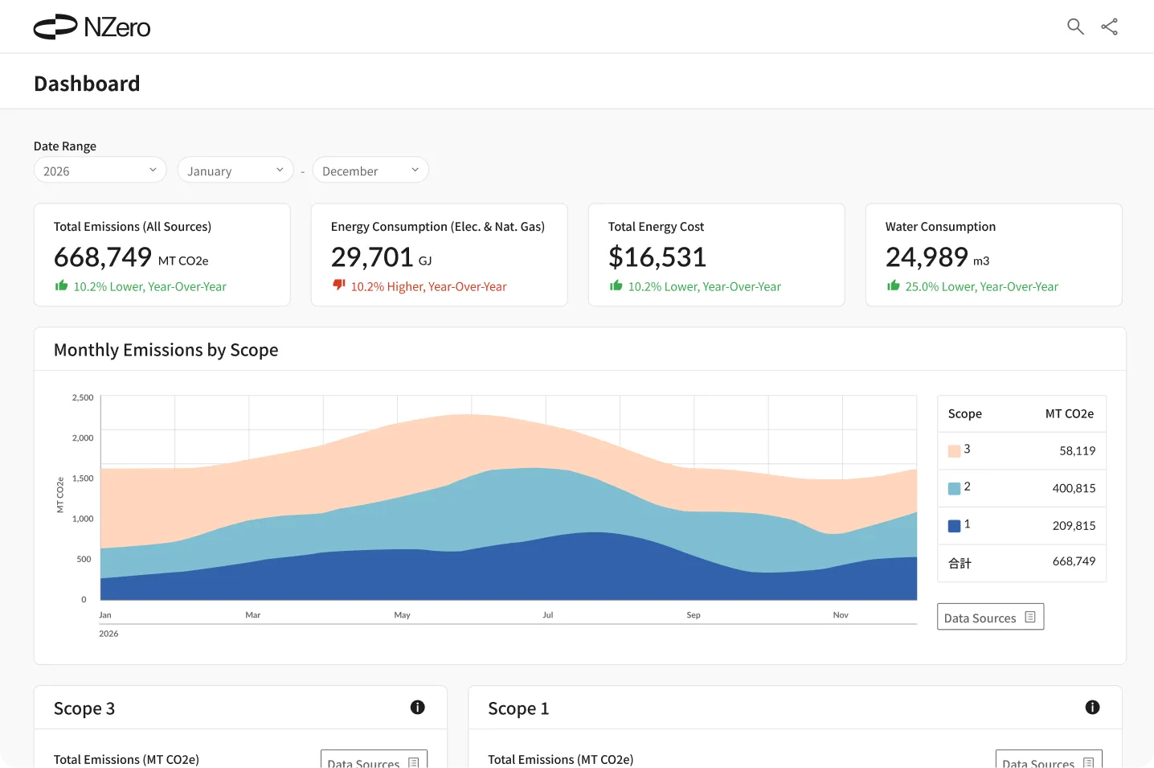Viewport: 1154px width, 768px height.
Task: Click the Dashboard page heading
Action: tap(87, 84)
